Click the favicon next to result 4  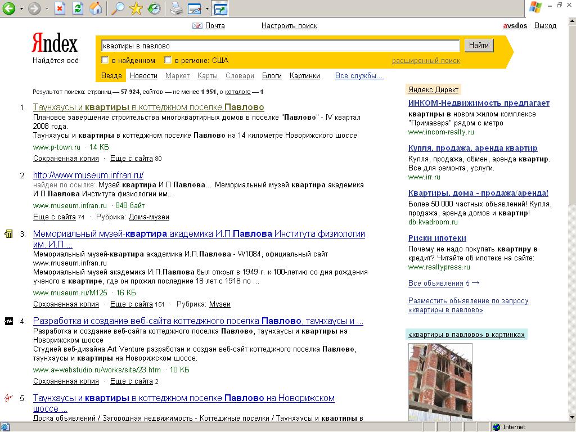pos(9,321)
